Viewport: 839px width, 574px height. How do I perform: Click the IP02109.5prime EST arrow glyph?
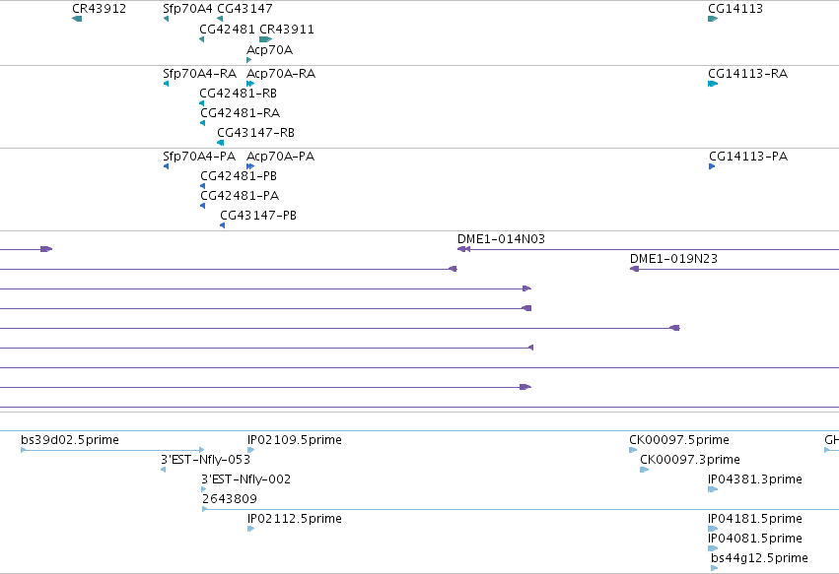251,450
